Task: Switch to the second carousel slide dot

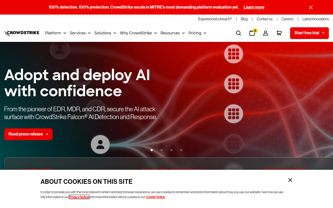Action: click(162, 150)
